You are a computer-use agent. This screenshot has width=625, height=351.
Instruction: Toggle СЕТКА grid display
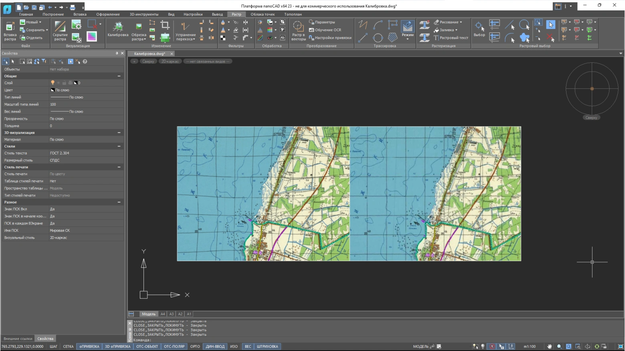[x=68, y=347]
